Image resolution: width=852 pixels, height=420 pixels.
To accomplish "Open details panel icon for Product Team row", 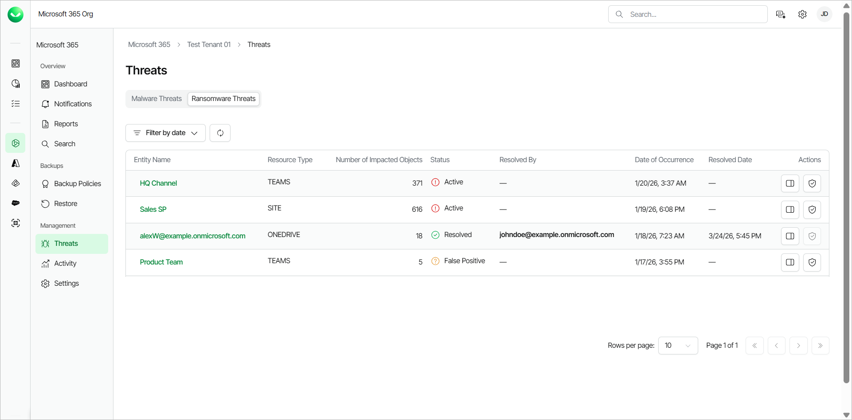I will (789, 262).
